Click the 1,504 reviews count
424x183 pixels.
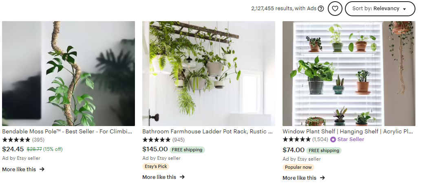(320, 139)
